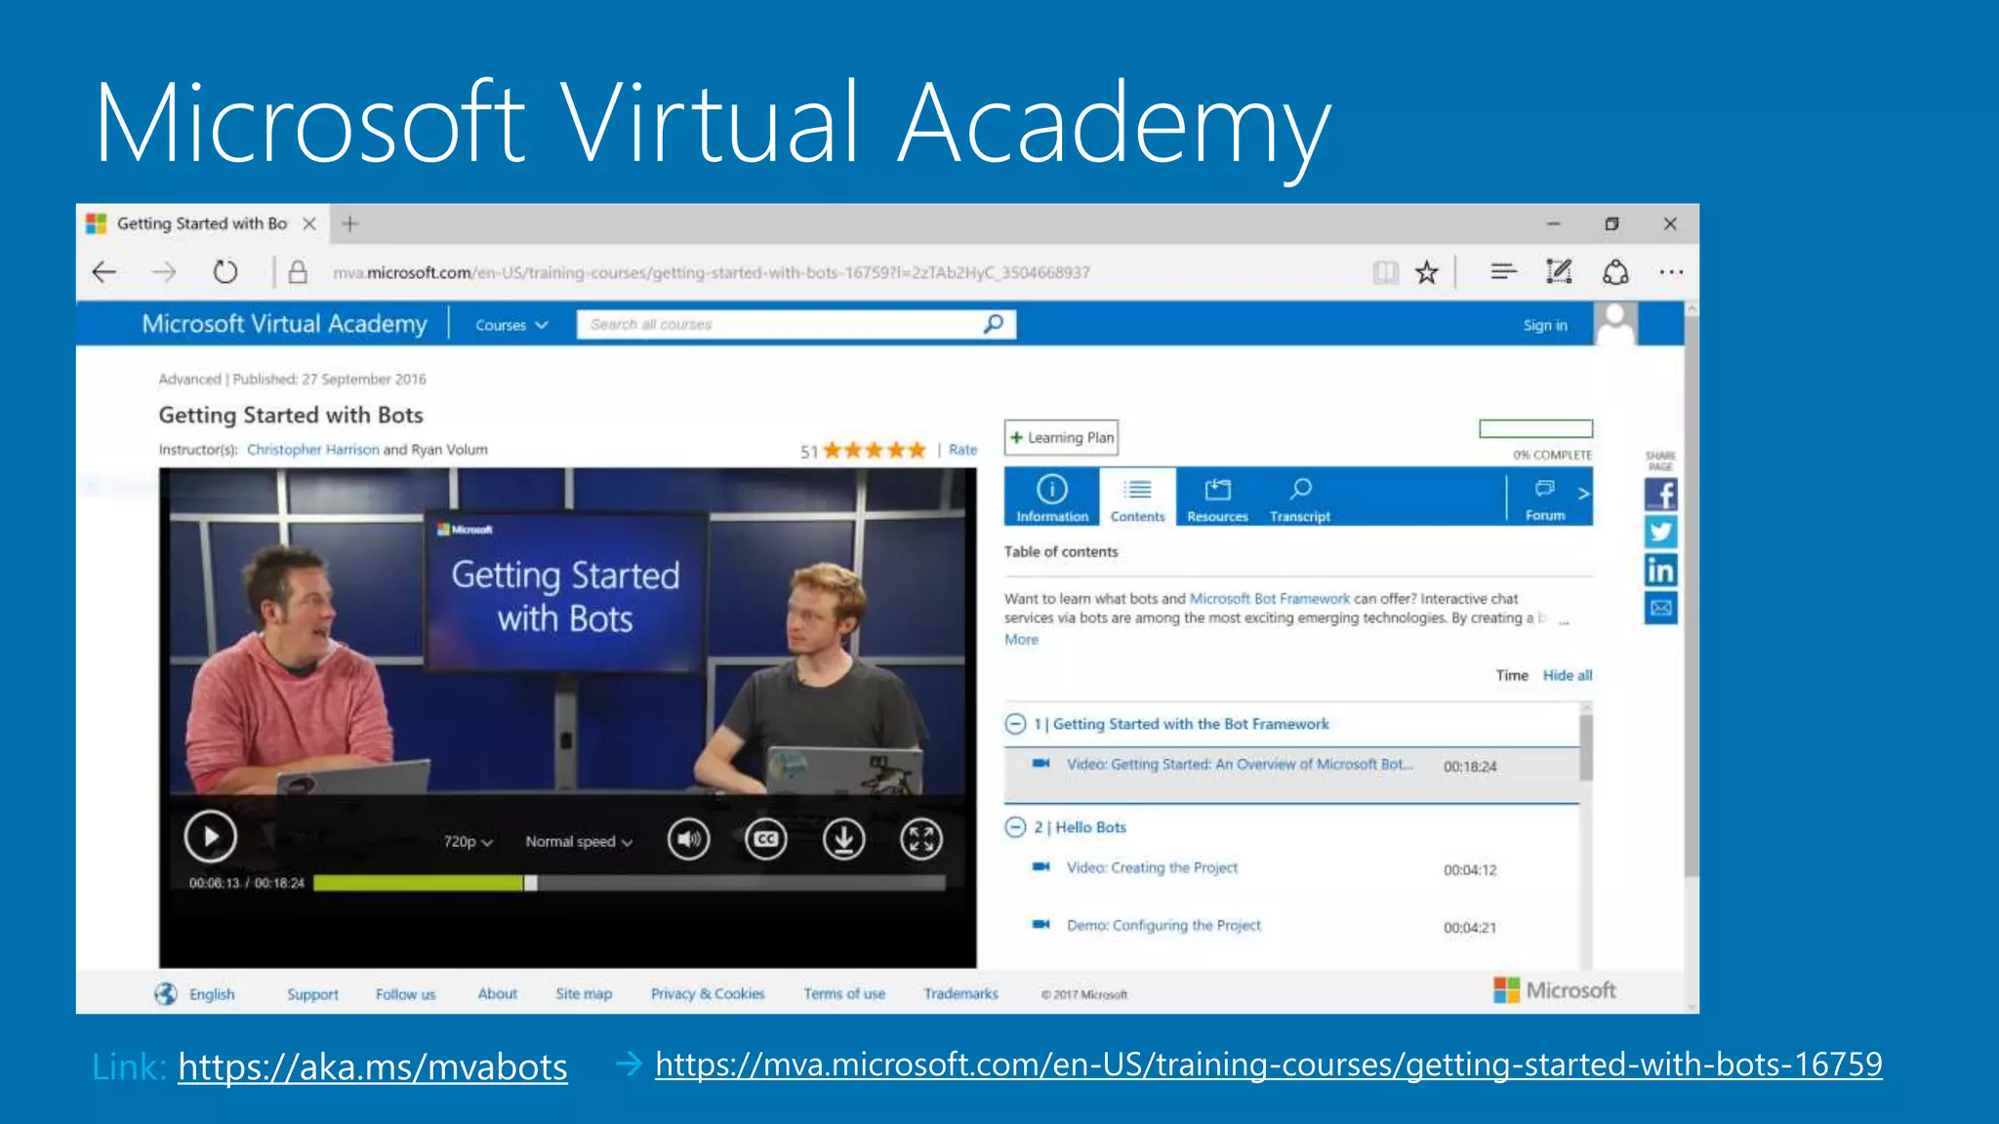
Task: Open the Resources tab
Action: pyautogui.click(x=1217, y=498)
